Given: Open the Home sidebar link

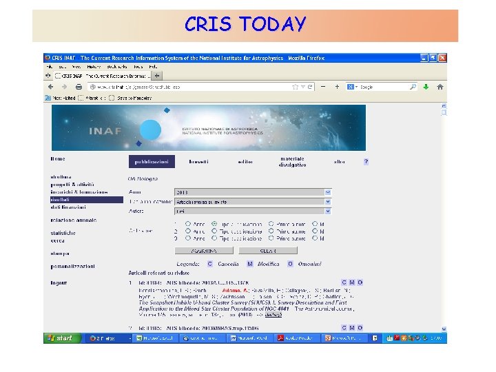Looking at the screenshot, I should click(58, 159).
